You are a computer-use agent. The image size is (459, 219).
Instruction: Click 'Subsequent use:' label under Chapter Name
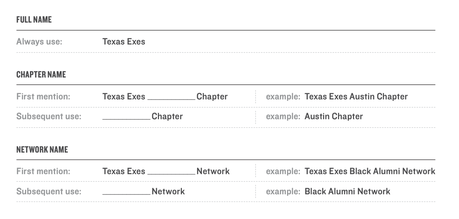pos(49,116)
